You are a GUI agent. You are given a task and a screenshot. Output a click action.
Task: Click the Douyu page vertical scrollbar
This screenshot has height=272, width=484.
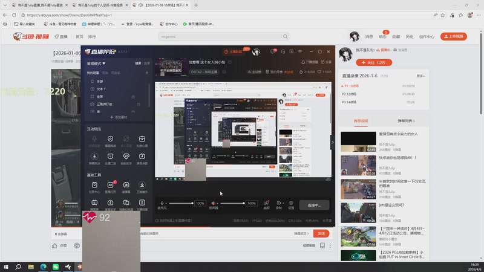(x=481, y=73)
